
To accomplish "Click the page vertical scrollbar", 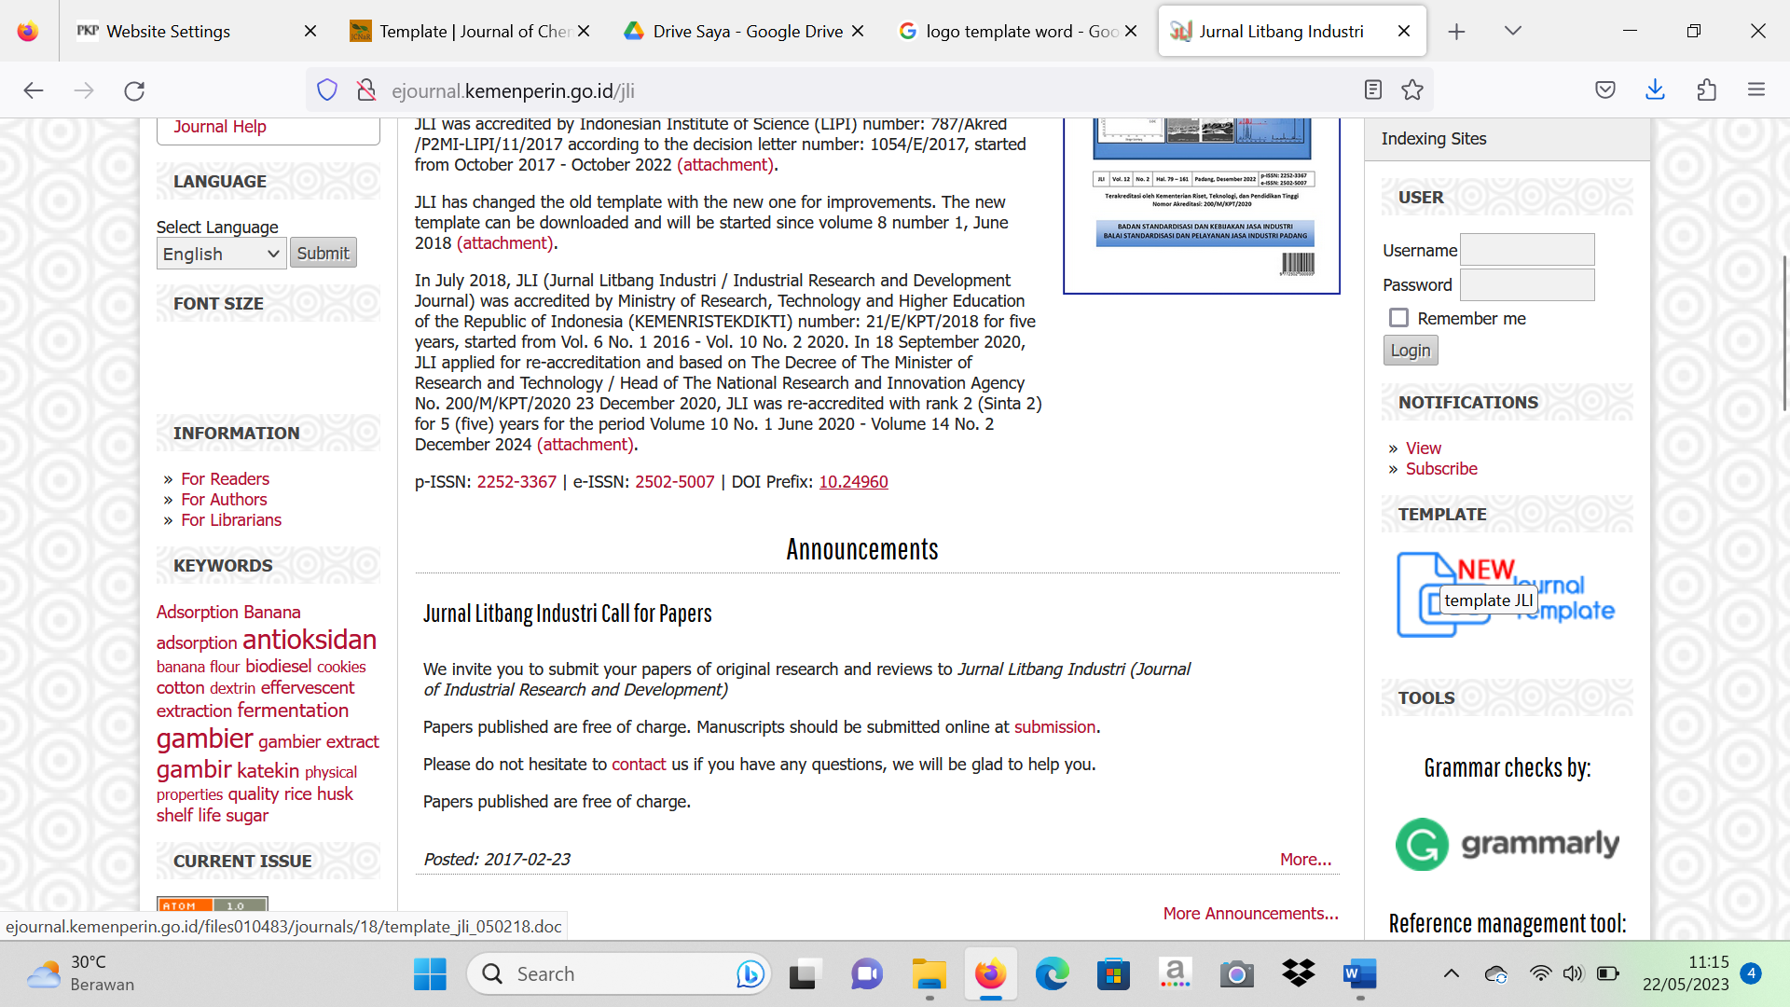I will click(1783, 332).
